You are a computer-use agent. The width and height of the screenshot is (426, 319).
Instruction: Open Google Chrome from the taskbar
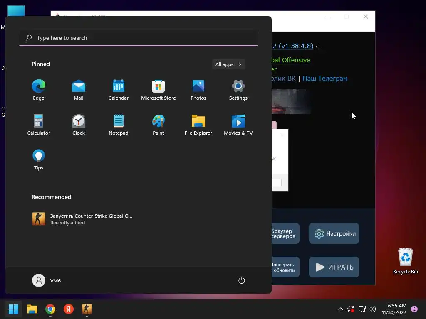coord(50,309)
